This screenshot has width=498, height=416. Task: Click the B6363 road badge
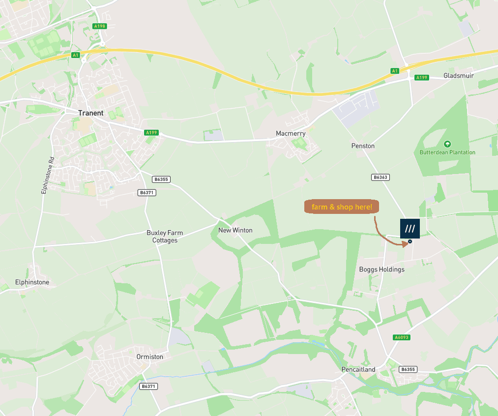pyautogui.click(x=380, y=177)
